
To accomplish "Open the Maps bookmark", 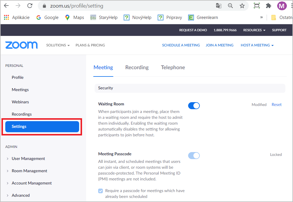I will click(74, 18).
